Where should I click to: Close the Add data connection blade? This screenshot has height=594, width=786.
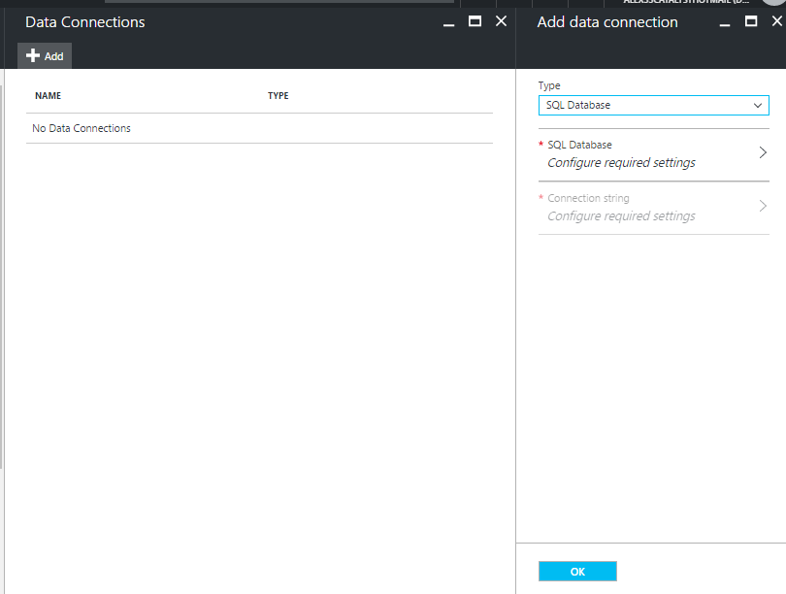[777, 21]
